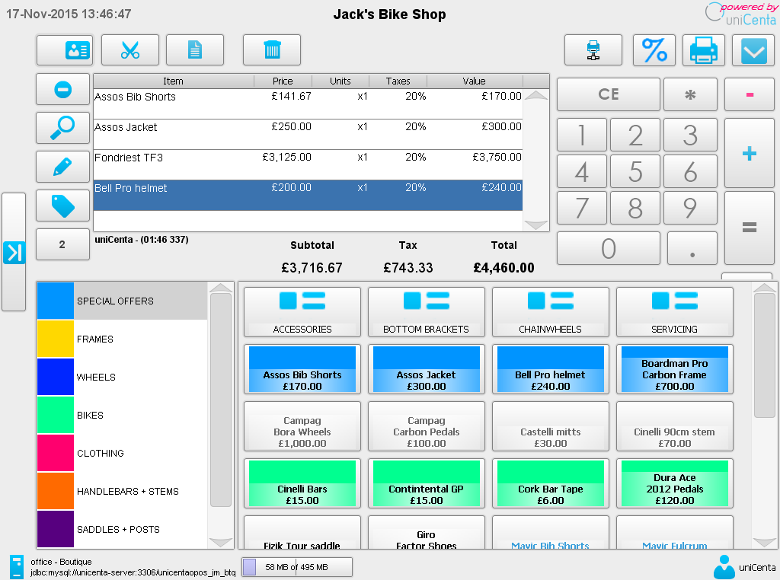The image size is (780, 580).
Task: Print the receipt using printer icon
Action: 703,49
